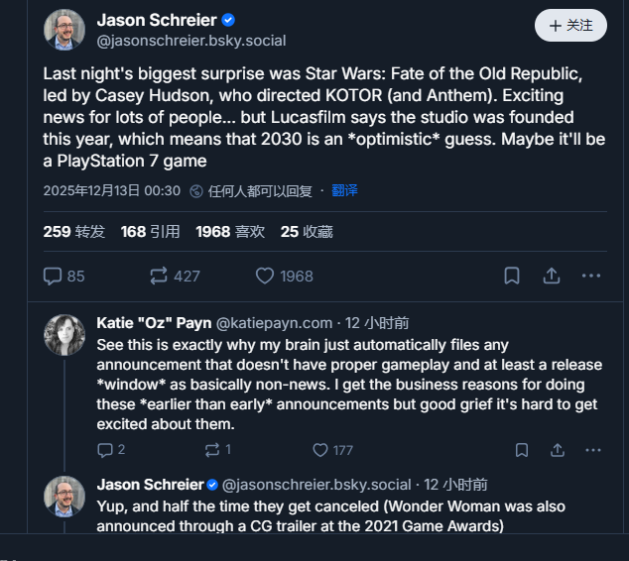Bookmark Katie Payn's reply
629x561 pixels.
click(522, 450)
